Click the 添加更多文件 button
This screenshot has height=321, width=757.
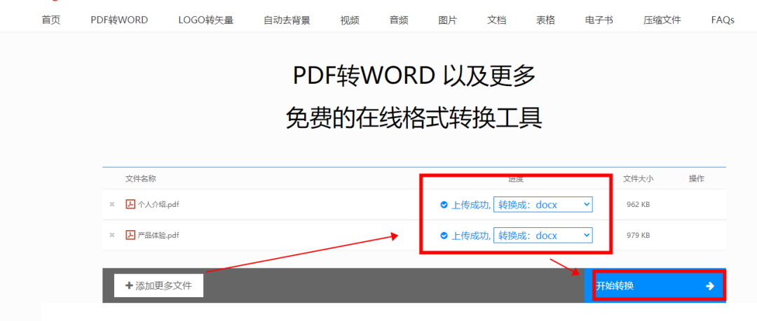159,285
